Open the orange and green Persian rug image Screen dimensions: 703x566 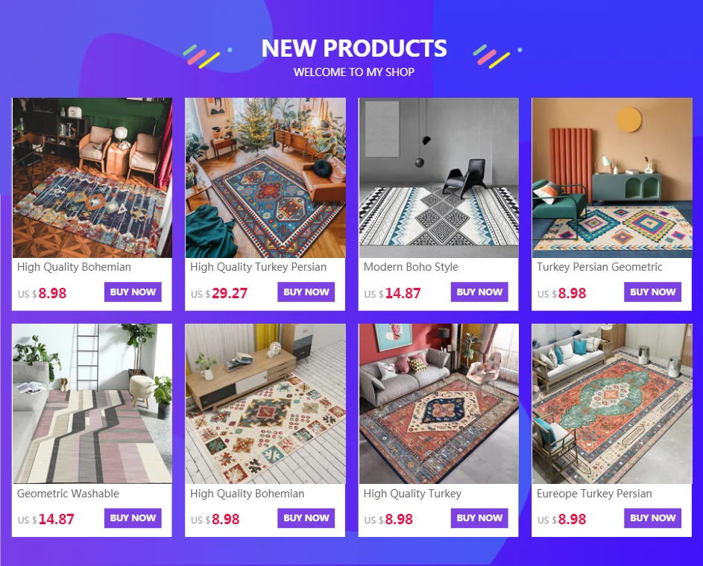click(x=612, y=403)
